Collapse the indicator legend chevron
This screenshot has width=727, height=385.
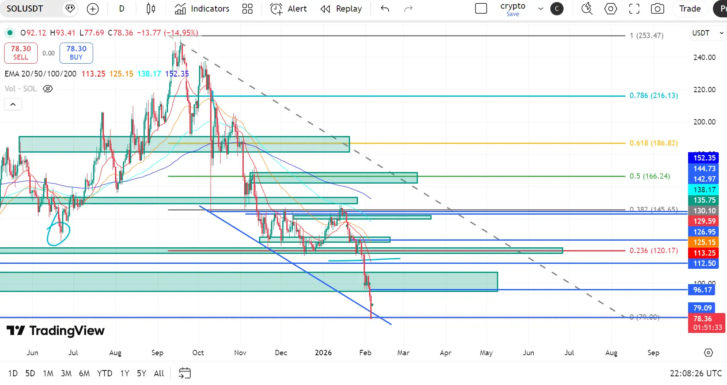13,104
